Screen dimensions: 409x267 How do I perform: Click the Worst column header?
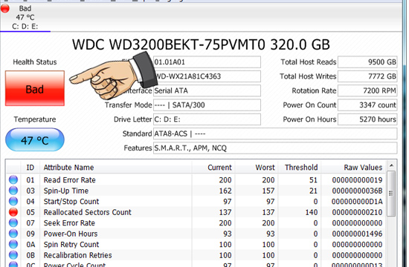256,168
